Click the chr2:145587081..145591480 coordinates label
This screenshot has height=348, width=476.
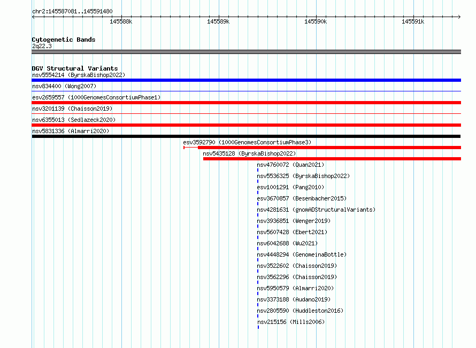pyautogui.click(x=72, y=11)
